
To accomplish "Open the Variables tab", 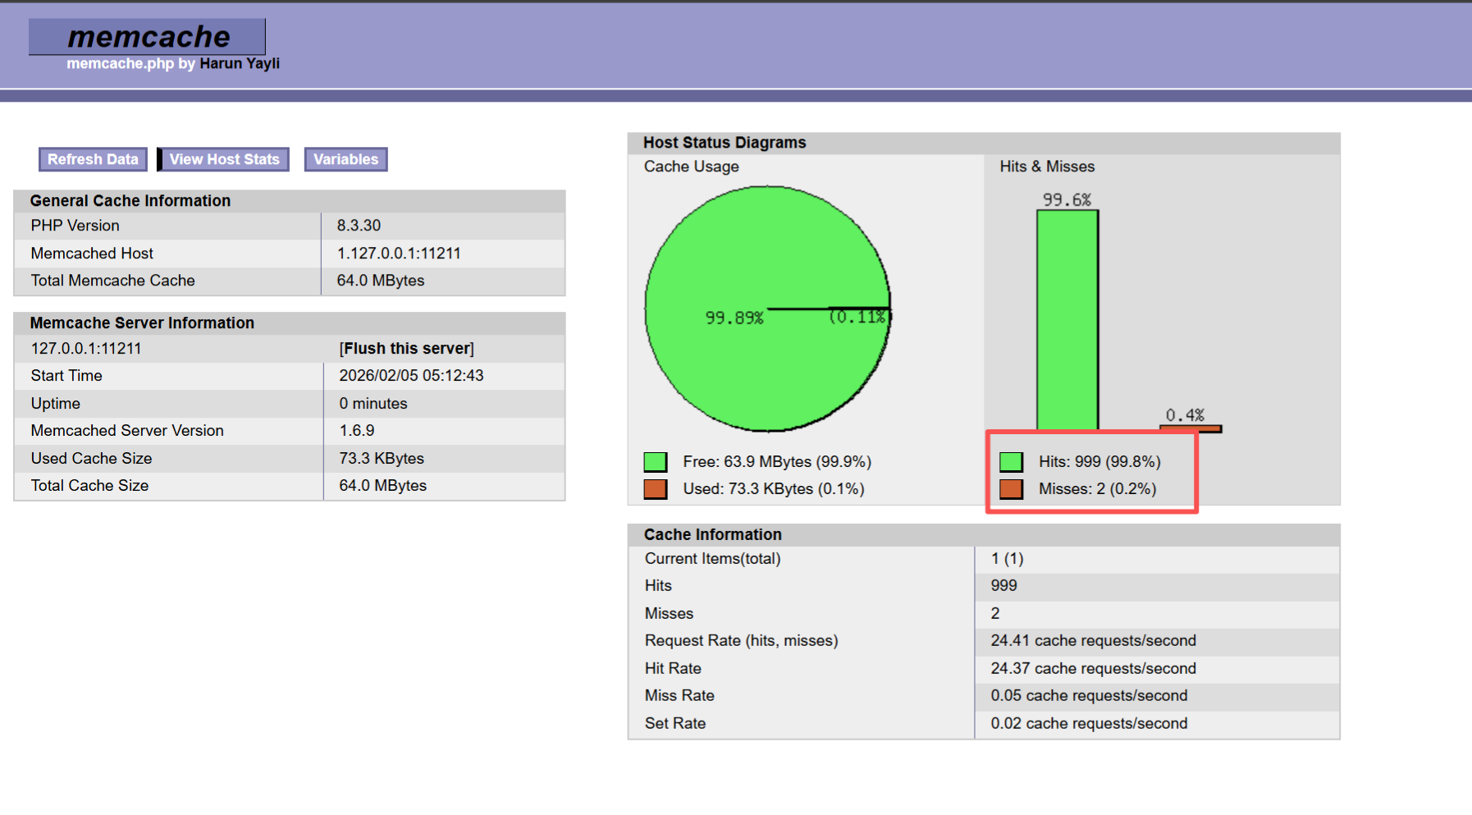I will pyautogui.click(x=345, y=159).
